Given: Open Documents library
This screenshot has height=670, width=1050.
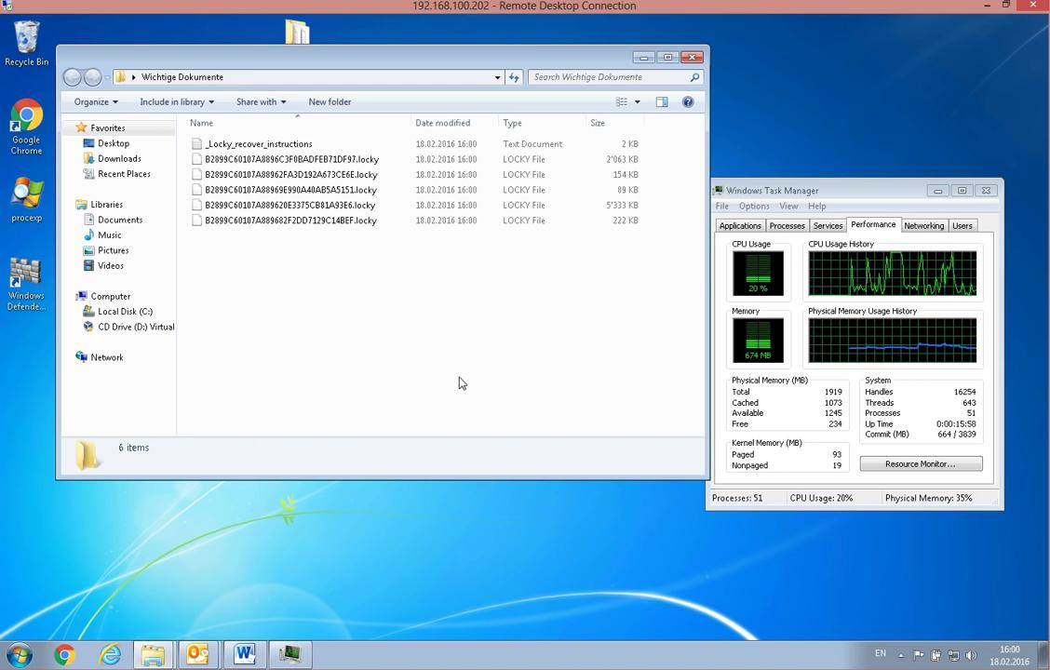Looking at the screenshot, I should [x=120, y=220].
